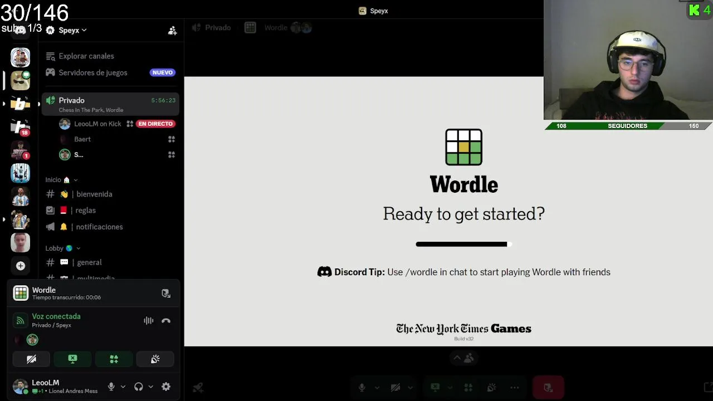Leave the Wordle activity in sidebar panel
The image size is (713, 401).
(166, 294)
